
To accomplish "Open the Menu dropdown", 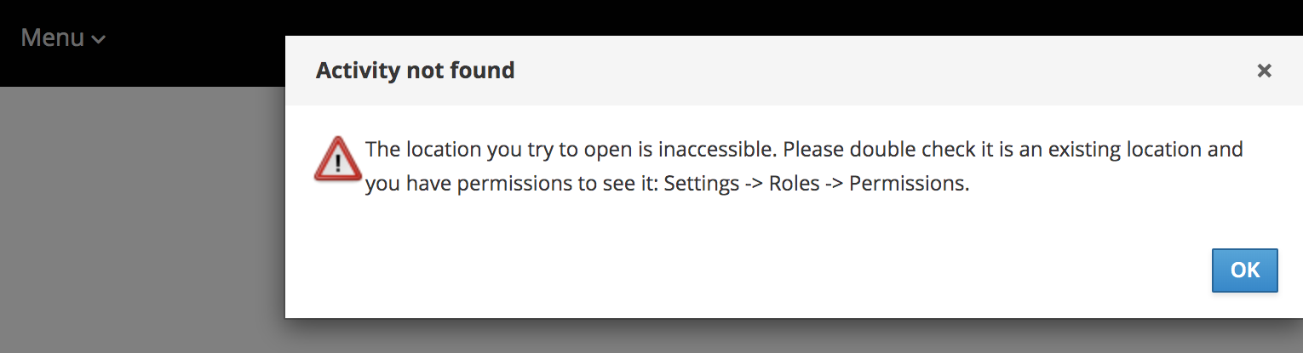I will click(62, 38).
